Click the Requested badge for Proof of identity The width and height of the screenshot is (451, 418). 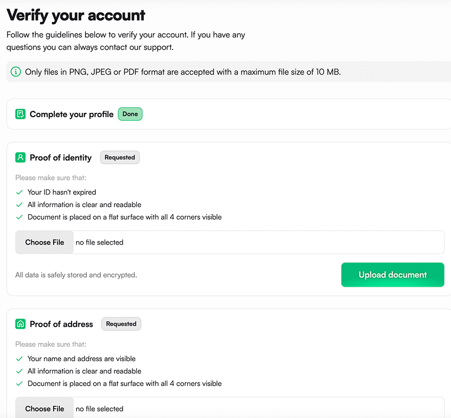(x=120, y=158)
